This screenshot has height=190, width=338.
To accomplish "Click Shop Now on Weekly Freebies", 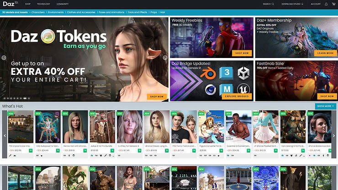I will (242, 53).
